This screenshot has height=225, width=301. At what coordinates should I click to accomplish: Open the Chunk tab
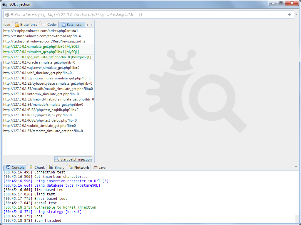[x=37, y=167]
